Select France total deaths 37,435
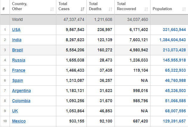 tap(106, 70)
